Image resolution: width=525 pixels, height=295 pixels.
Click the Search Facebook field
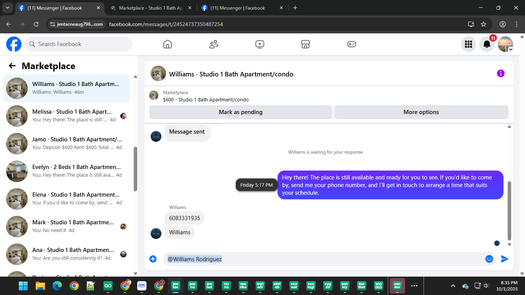coord(78,44)
